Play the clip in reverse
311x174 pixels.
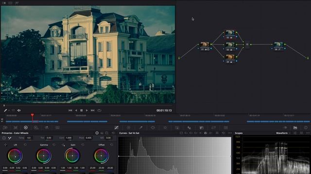tap(76, 110)
